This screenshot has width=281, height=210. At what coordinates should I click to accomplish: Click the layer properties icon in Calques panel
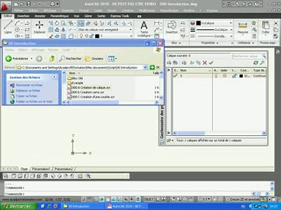tap(81, 23)
